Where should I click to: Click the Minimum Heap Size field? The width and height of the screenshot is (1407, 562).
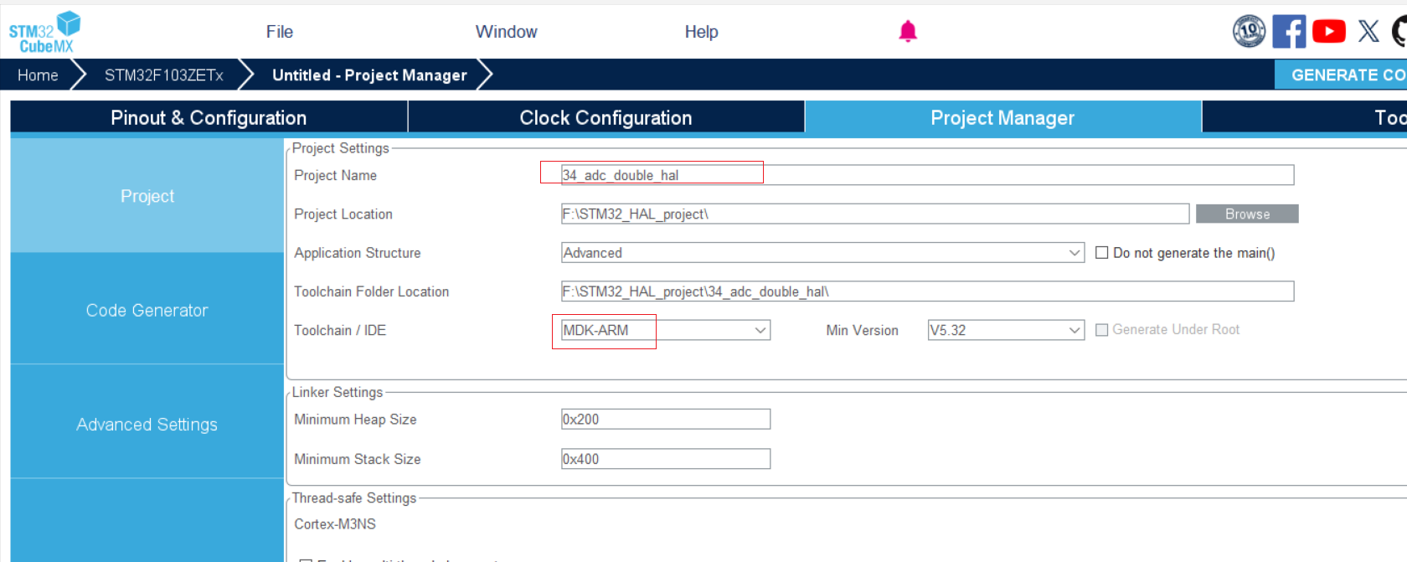click(x=665, y=419)
